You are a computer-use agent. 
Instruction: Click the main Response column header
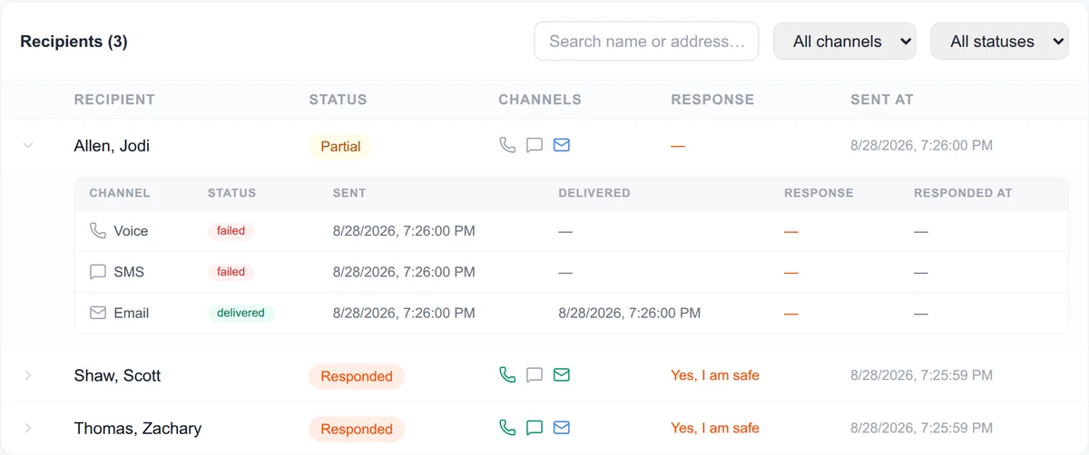(712, 100)
